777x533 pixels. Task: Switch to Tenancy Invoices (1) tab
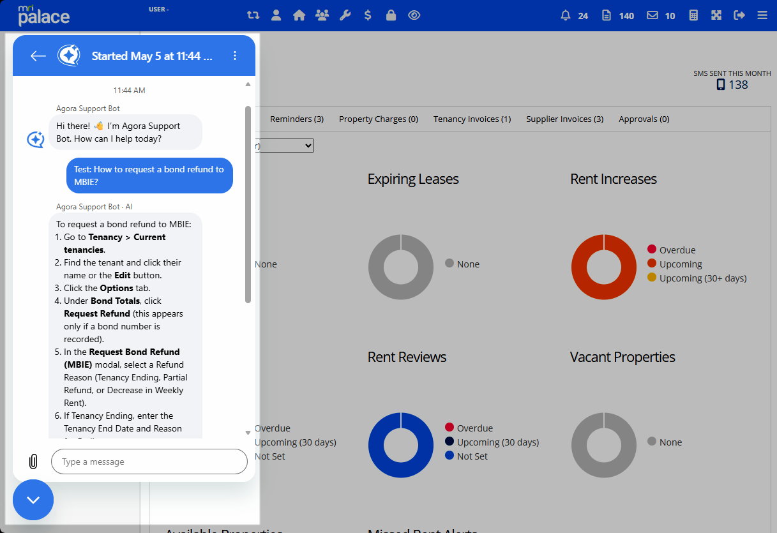pyautogui.click(x=472, y=119)
